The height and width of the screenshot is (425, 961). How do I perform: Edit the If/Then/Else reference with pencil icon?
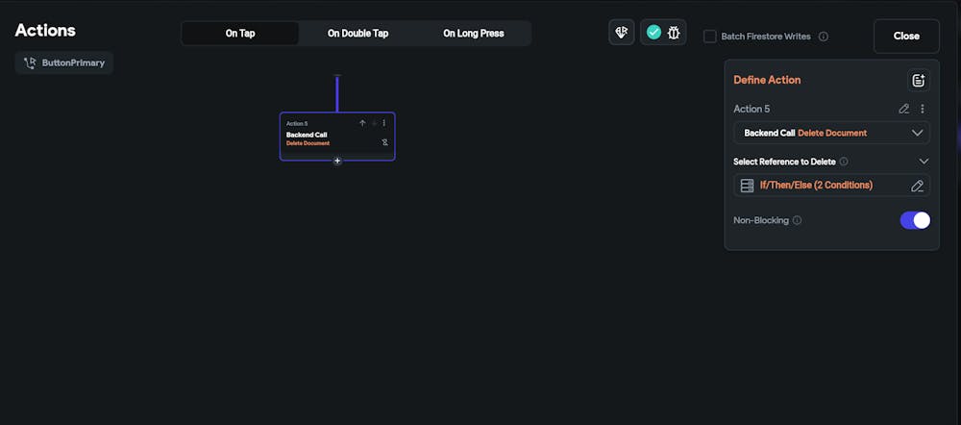pos(917,185)
